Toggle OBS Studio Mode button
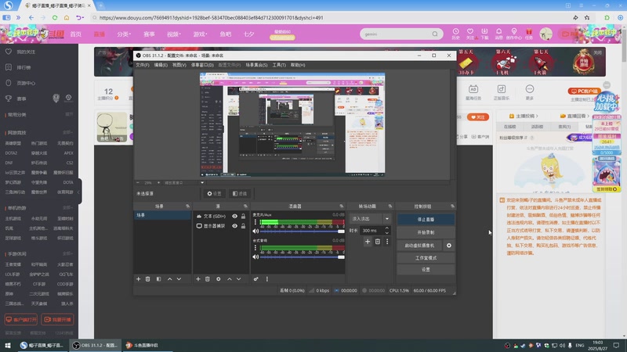This screenshot has width=627, height=352. coord(426,258)
